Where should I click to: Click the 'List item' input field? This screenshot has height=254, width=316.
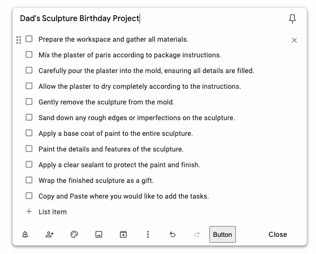pyautogui.click(x=53, y=212)
